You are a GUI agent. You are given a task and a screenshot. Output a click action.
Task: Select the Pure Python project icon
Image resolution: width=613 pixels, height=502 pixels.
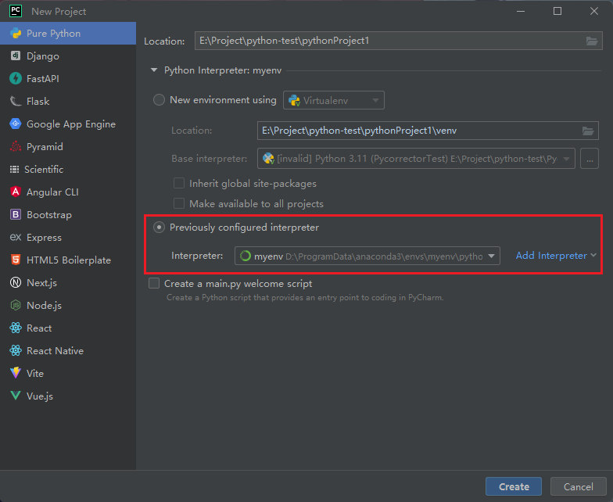click(16, 33)
